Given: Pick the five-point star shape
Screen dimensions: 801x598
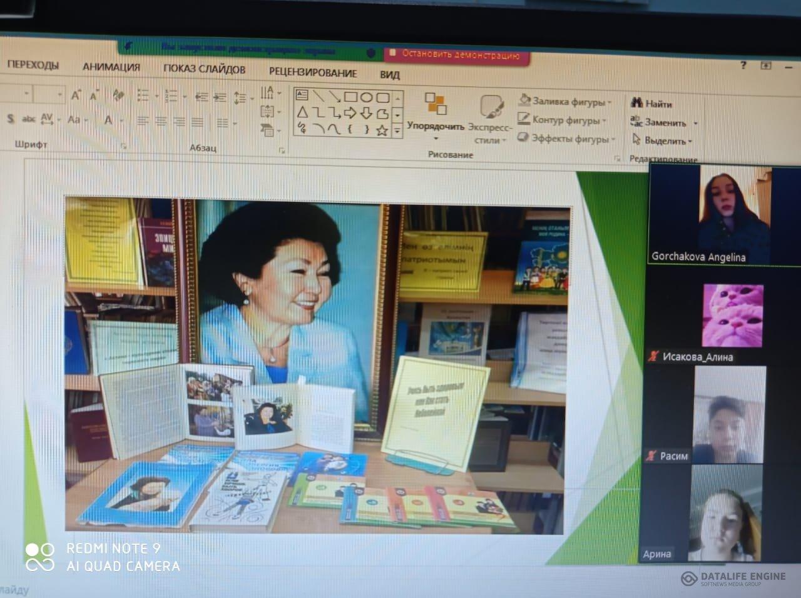Looking at the screenshot, I should pyautogui.click(x=382, y=130).
